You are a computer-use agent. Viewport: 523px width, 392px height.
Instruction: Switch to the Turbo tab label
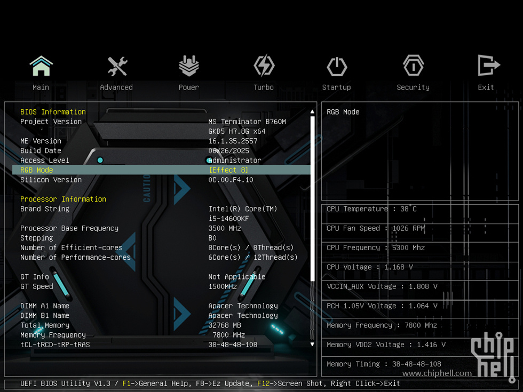click(264, 87)
